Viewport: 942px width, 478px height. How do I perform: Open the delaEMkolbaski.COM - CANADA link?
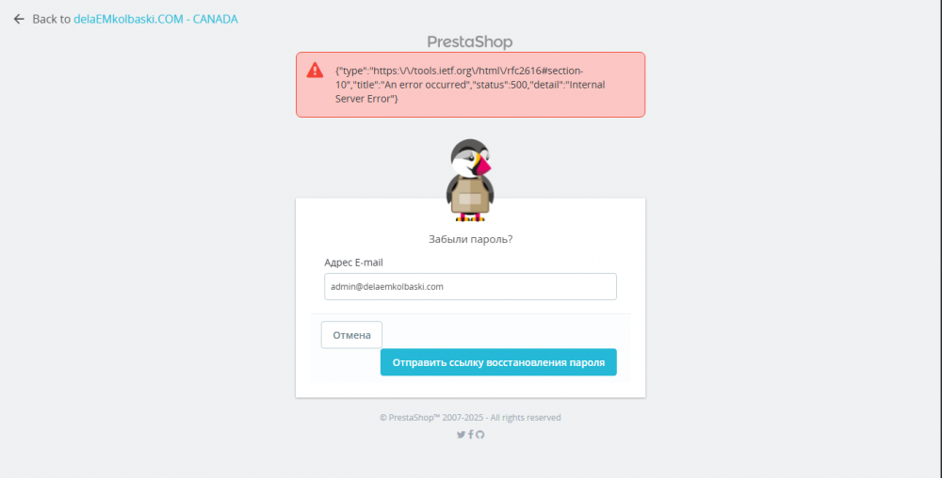[155, 19]
